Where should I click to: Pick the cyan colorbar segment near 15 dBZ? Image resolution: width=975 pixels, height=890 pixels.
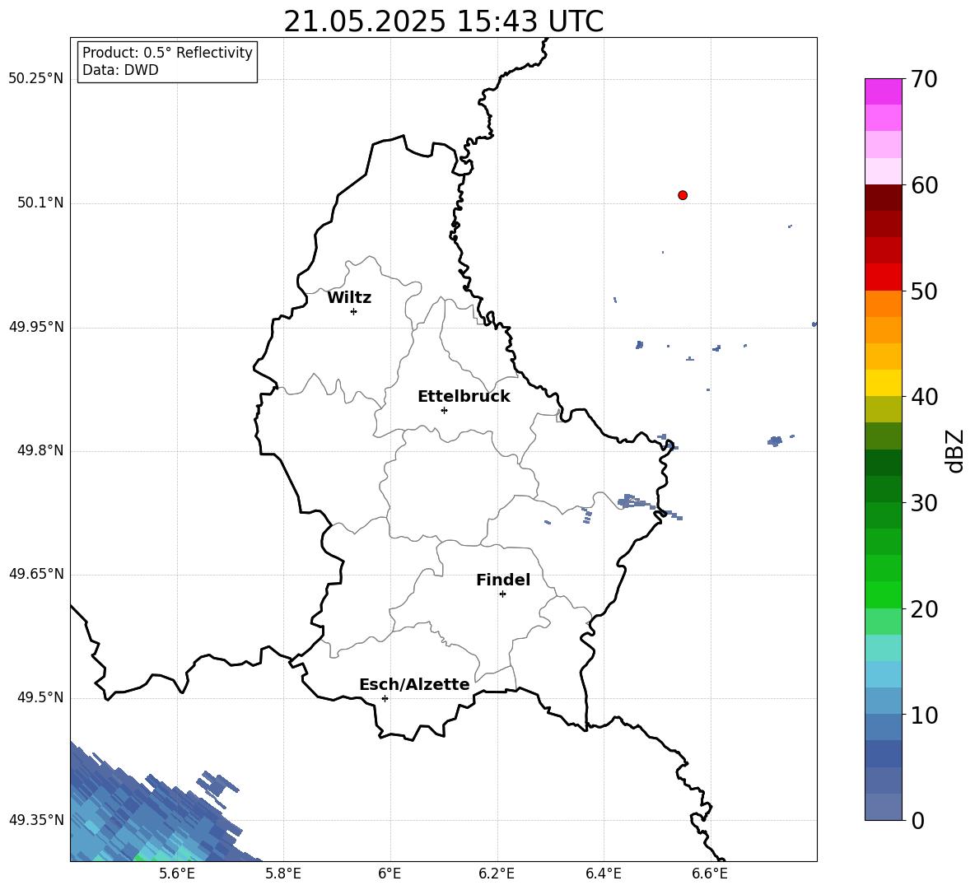[x=883, y=674]
